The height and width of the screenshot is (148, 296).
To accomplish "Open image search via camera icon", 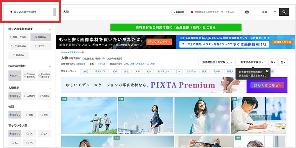I will coord(247,12).
